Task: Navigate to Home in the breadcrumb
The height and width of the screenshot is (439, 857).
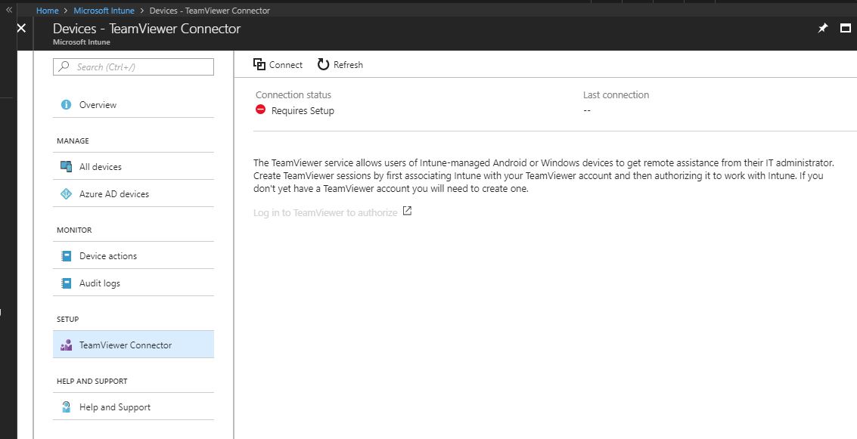Action: tap(48, 10)
